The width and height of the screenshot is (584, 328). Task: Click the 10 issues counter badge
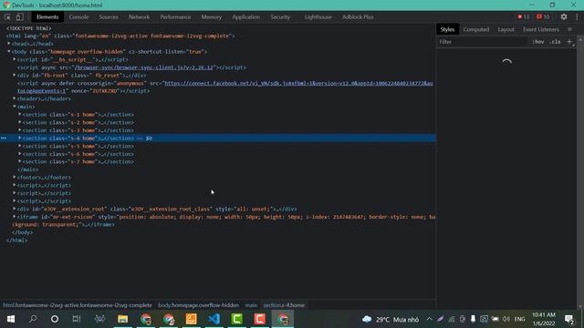pyautogui.click(x=543, y=16)
